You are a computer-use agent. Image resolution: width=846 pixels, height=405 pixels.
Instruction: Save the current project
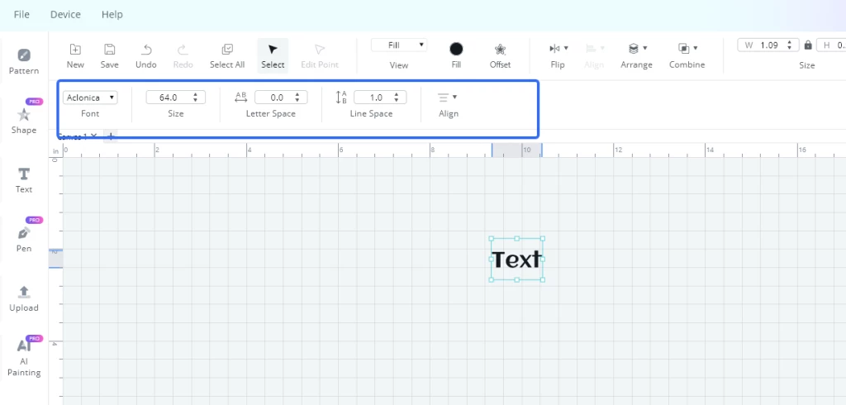110,56
